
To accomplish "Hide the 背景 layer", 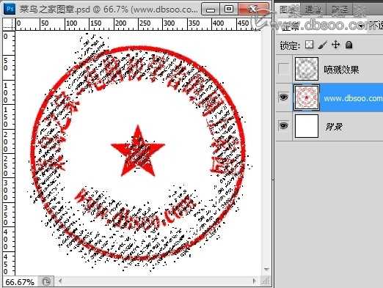I will (x=283, y=126).
